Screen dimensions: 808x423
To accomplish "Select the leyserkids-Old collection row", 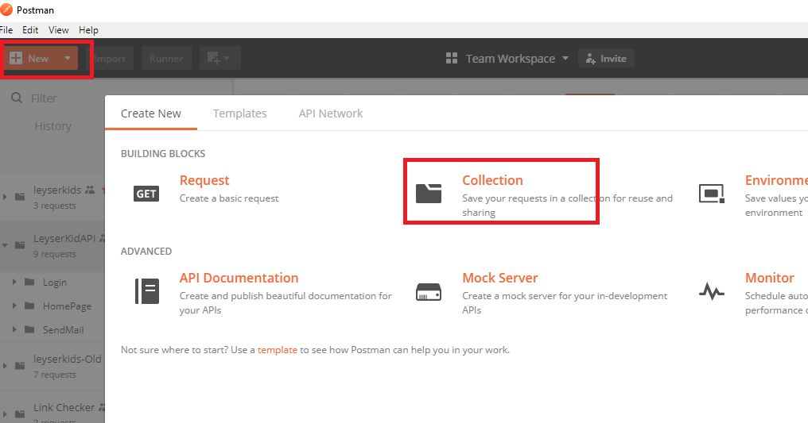I will 52,366.
